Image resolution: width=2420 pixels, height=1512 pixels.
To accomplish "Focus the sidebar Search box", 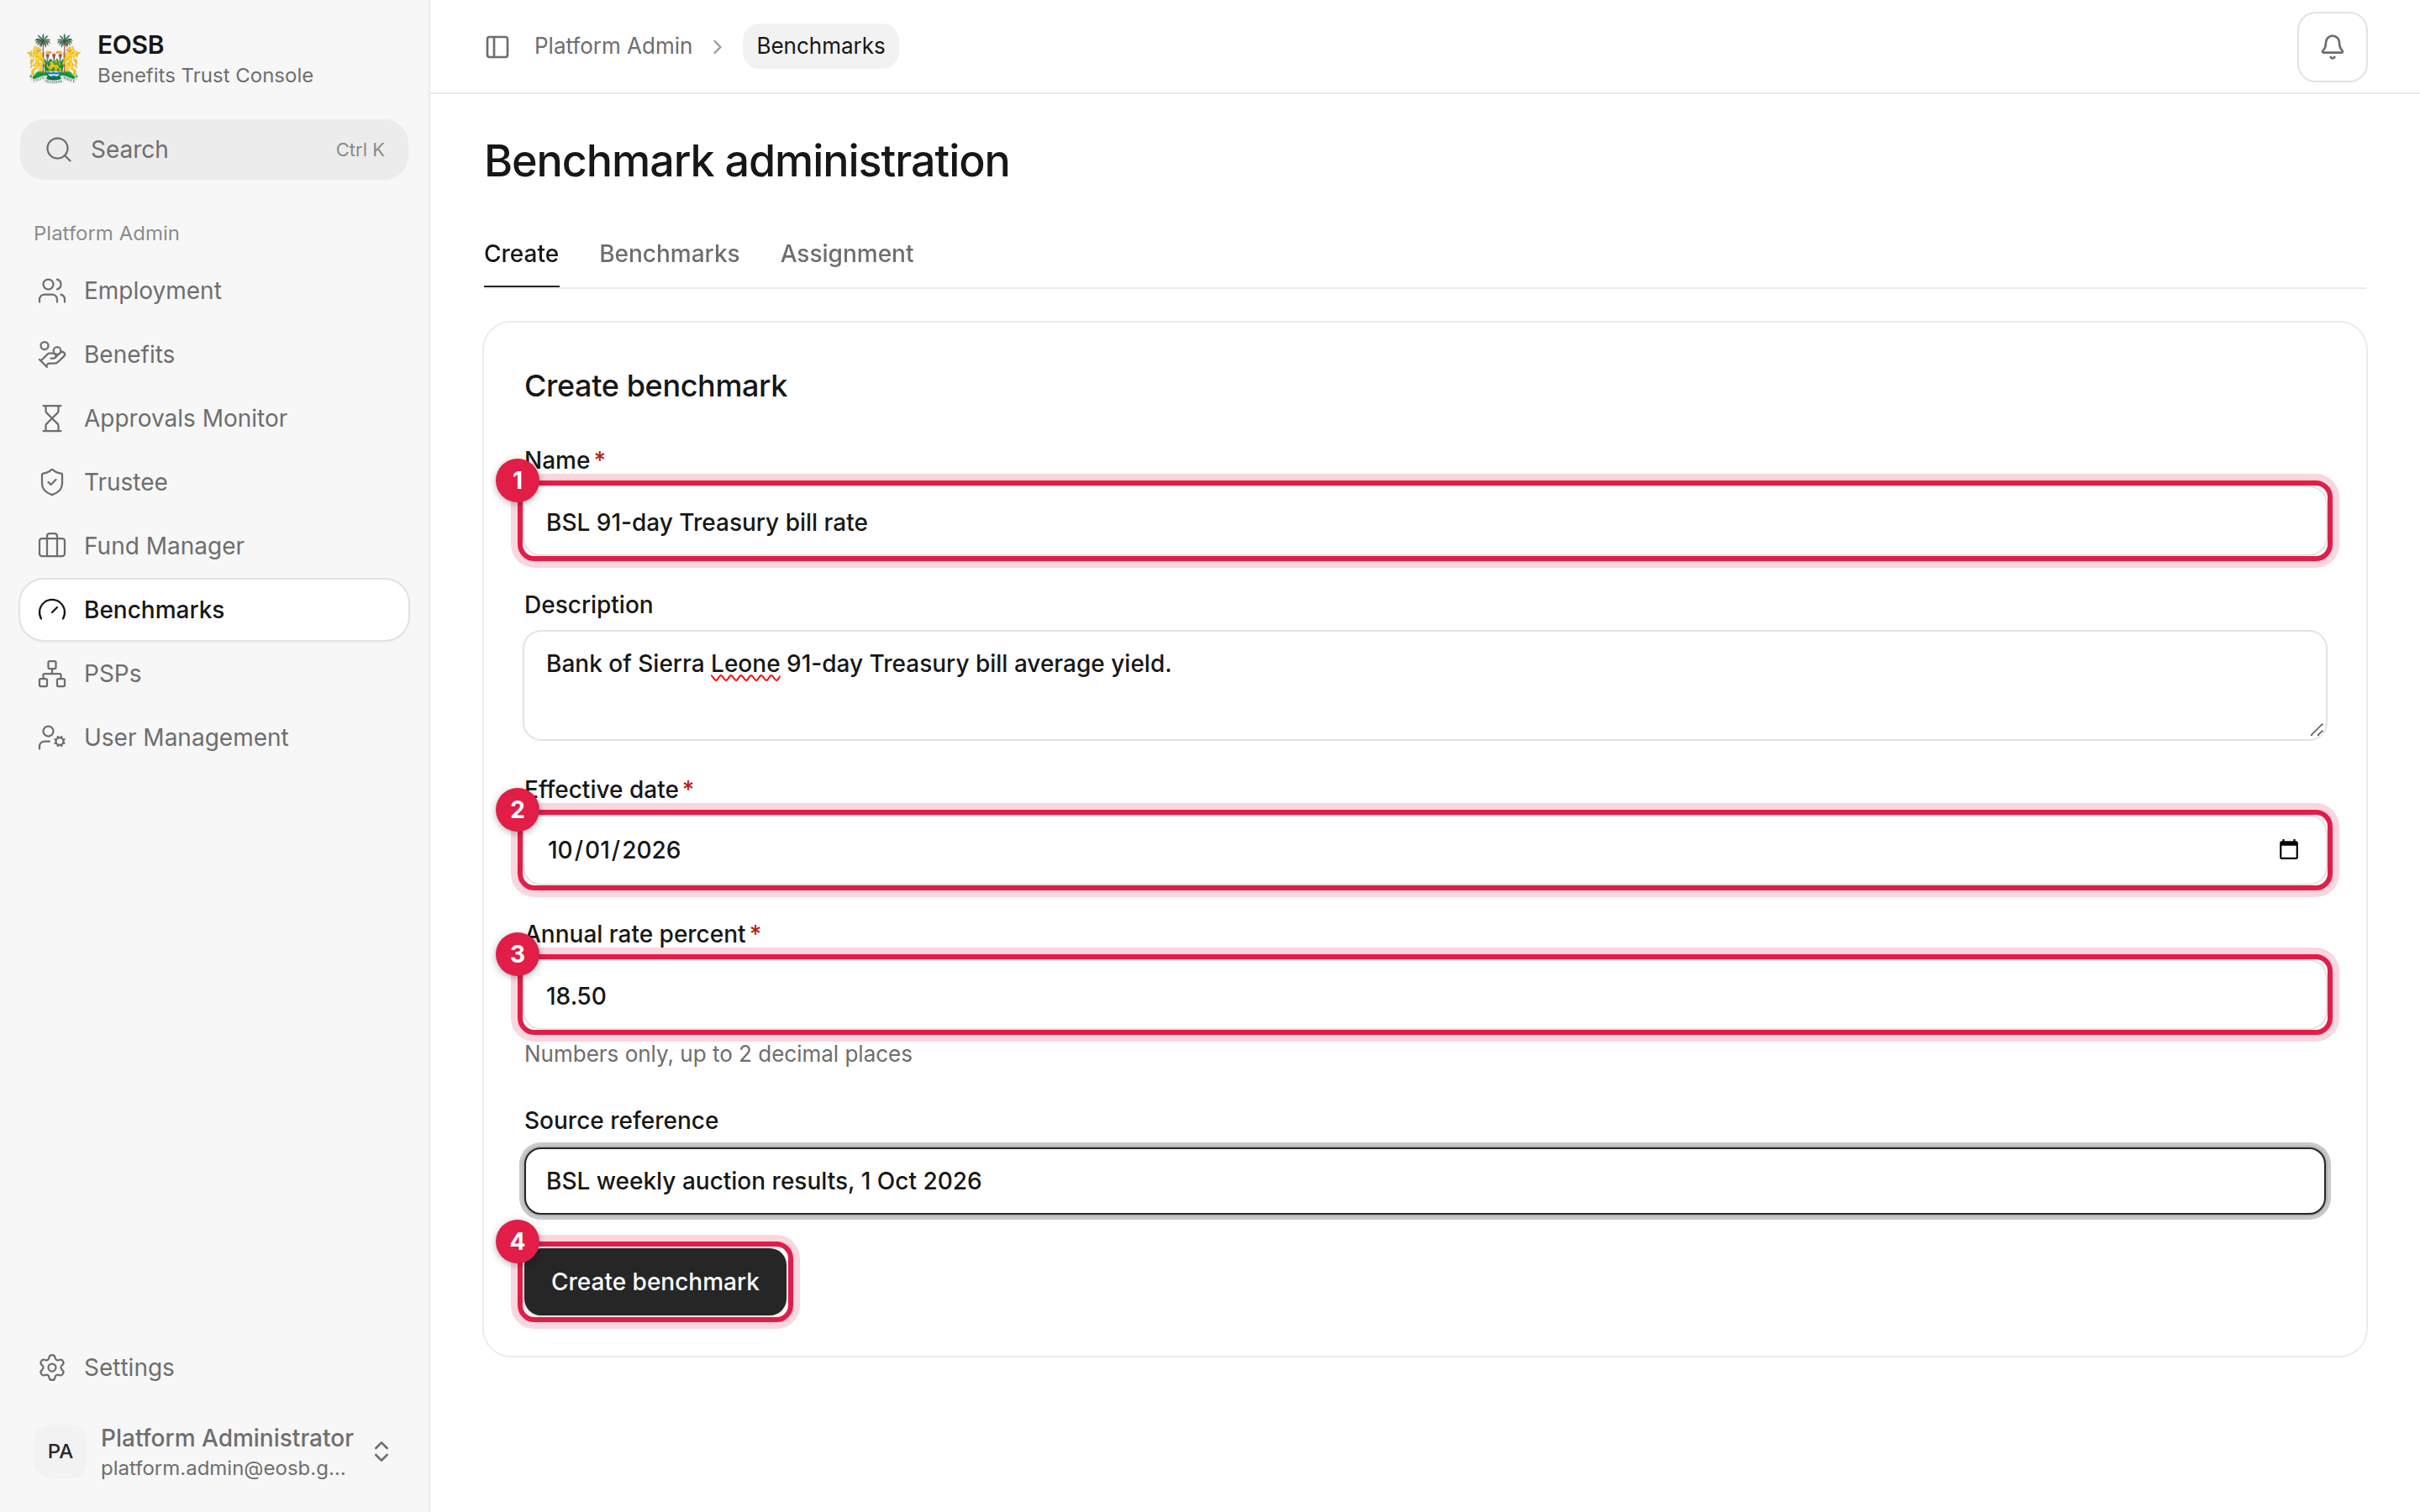I will (x=214, y=149).
